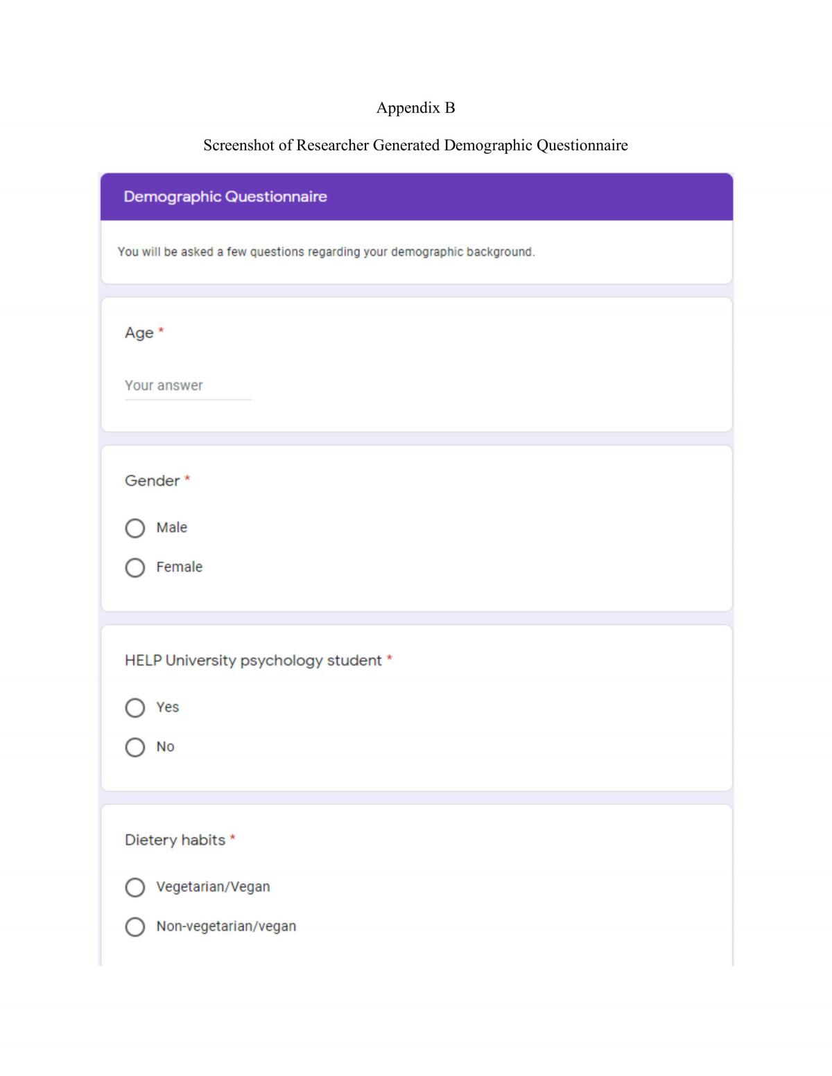
Task: Click the HELP University psychology student question title
Action: [x=253, y=661]
